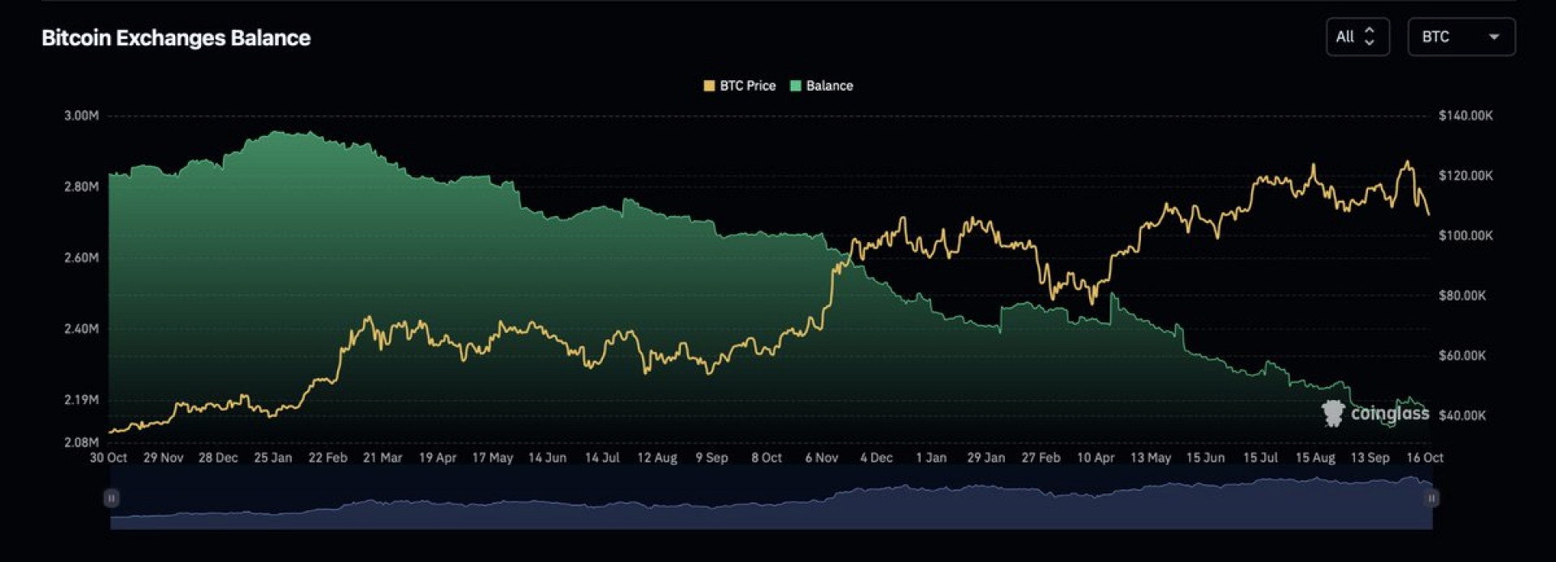Click the Bitcoin Exchanges Balance title

tap(176, 38)
